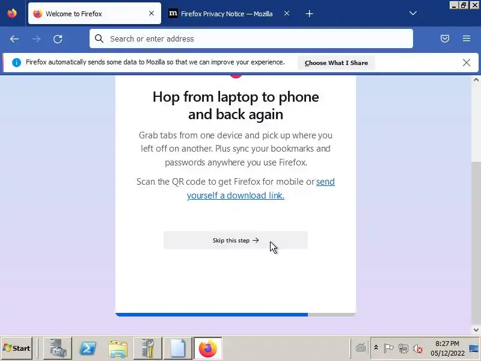Screen dimensions: 481x361
Task: Show hidden tray icons chevron
Action: click(x=376, y=348)
